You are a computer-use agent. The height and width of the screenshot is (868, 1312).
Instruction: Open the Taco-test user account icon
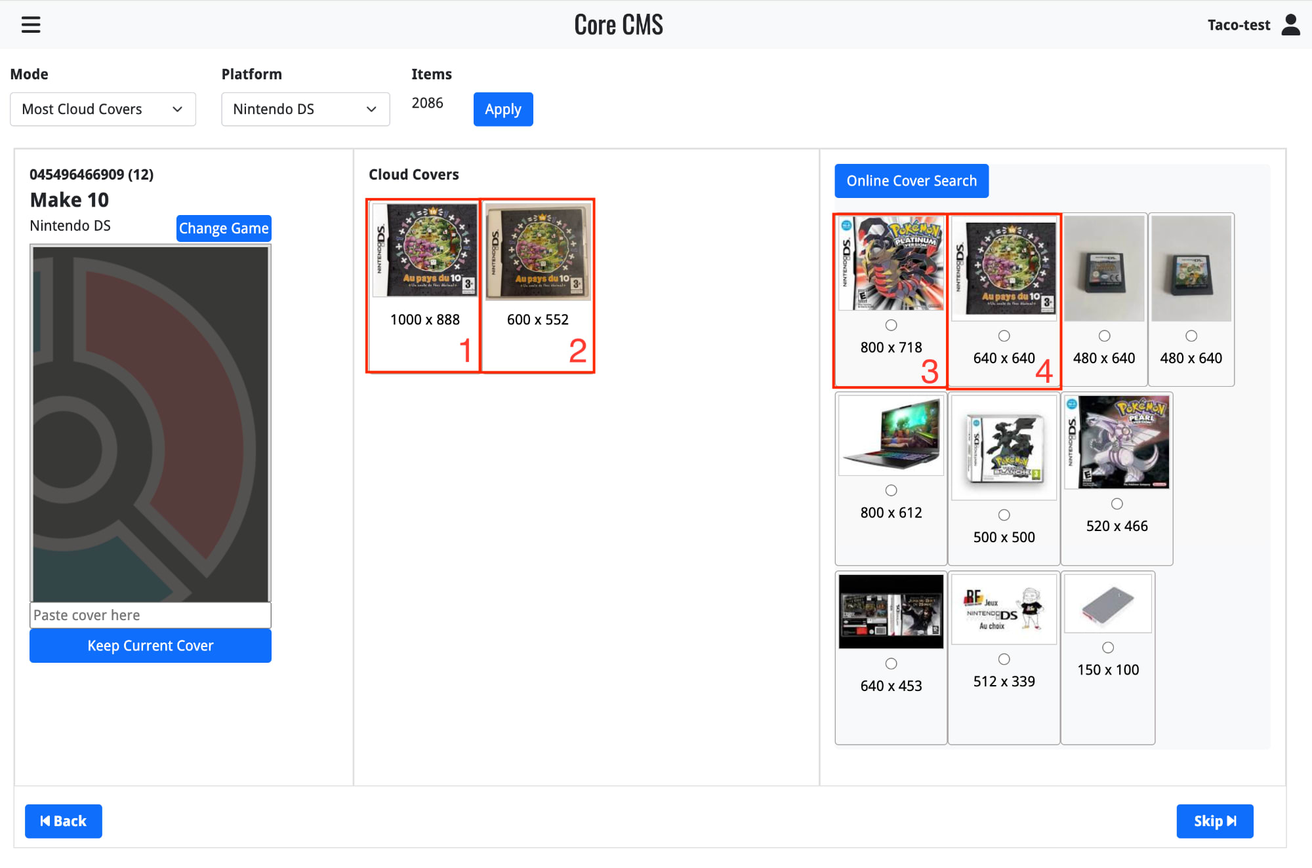(1290, 25)
